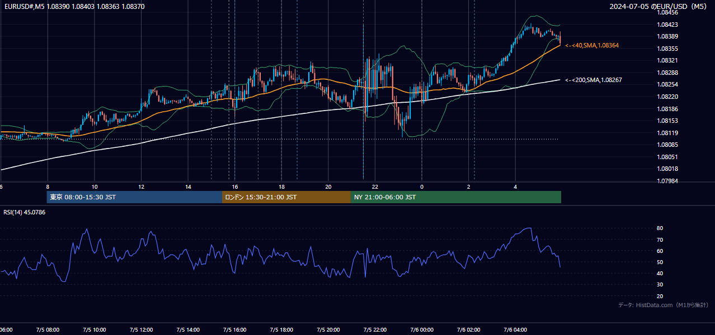Select the 200 SMA 1.08267 label
715x335 pixels.
(594, 80)
